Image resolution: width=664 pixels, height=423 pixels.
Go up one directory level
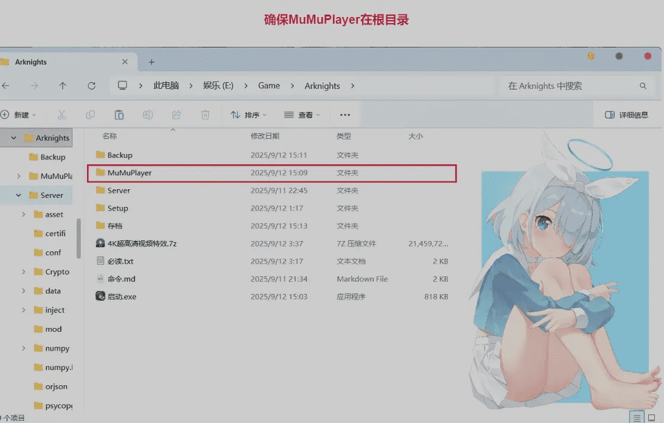click(63, 86)
